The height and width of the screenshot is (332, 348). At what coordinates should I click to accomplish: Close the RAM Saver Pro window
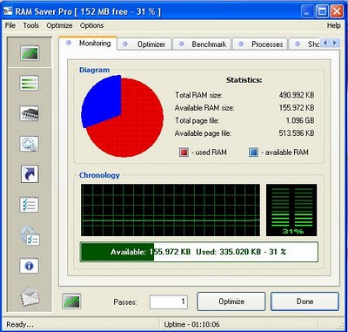click(337, 11)
